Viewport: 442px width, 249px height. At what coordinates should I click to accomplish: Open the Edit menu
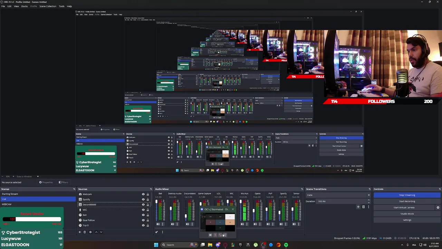point(9,6)
